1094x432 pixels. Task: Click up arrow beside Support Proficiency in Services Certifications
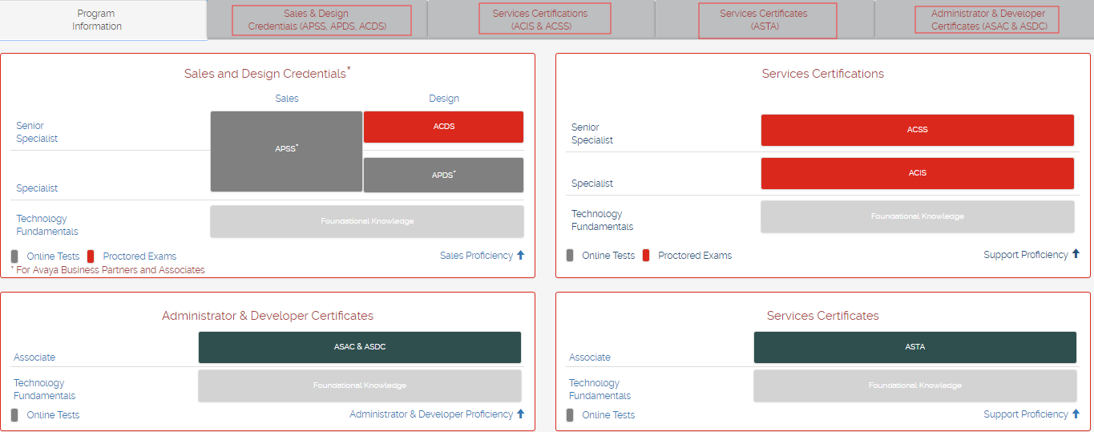click(x=1076, y=254)
